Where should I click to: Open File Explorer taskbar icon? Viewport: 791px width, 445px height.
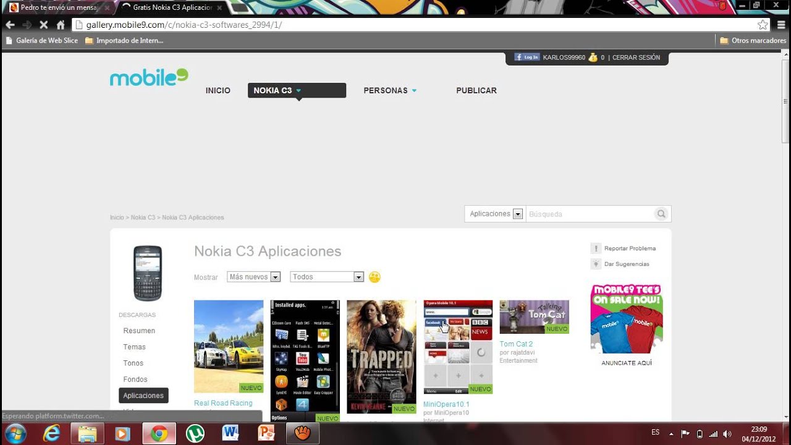pyautogui.click(x=87, y=434)
